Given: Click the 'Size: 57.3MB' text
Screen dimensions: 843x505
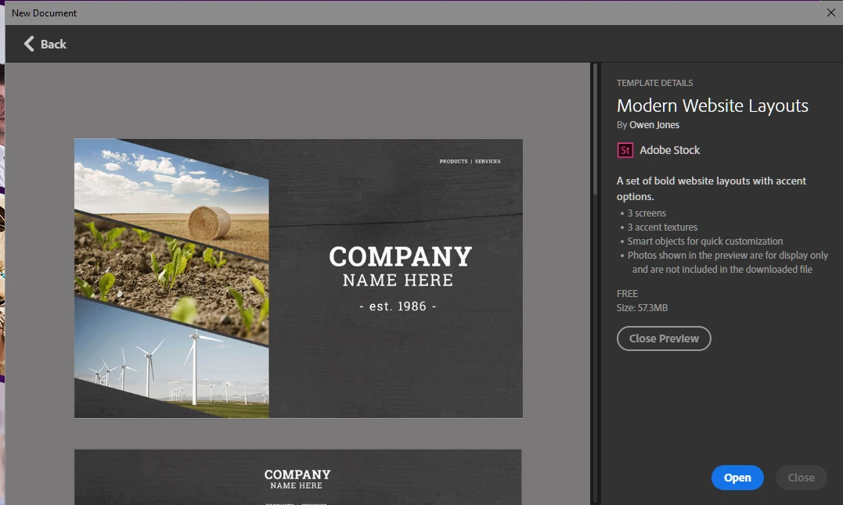Looking at the screenshot, I should click(x=642, y=308).
